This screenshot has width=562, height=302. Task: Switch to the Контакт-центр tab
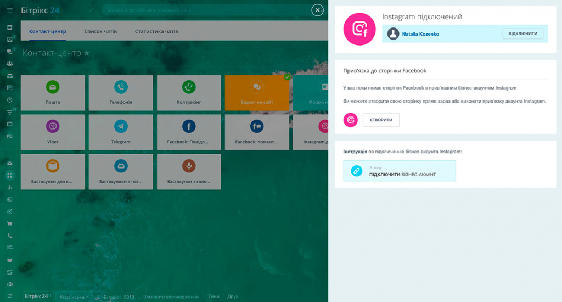(48, 31)
